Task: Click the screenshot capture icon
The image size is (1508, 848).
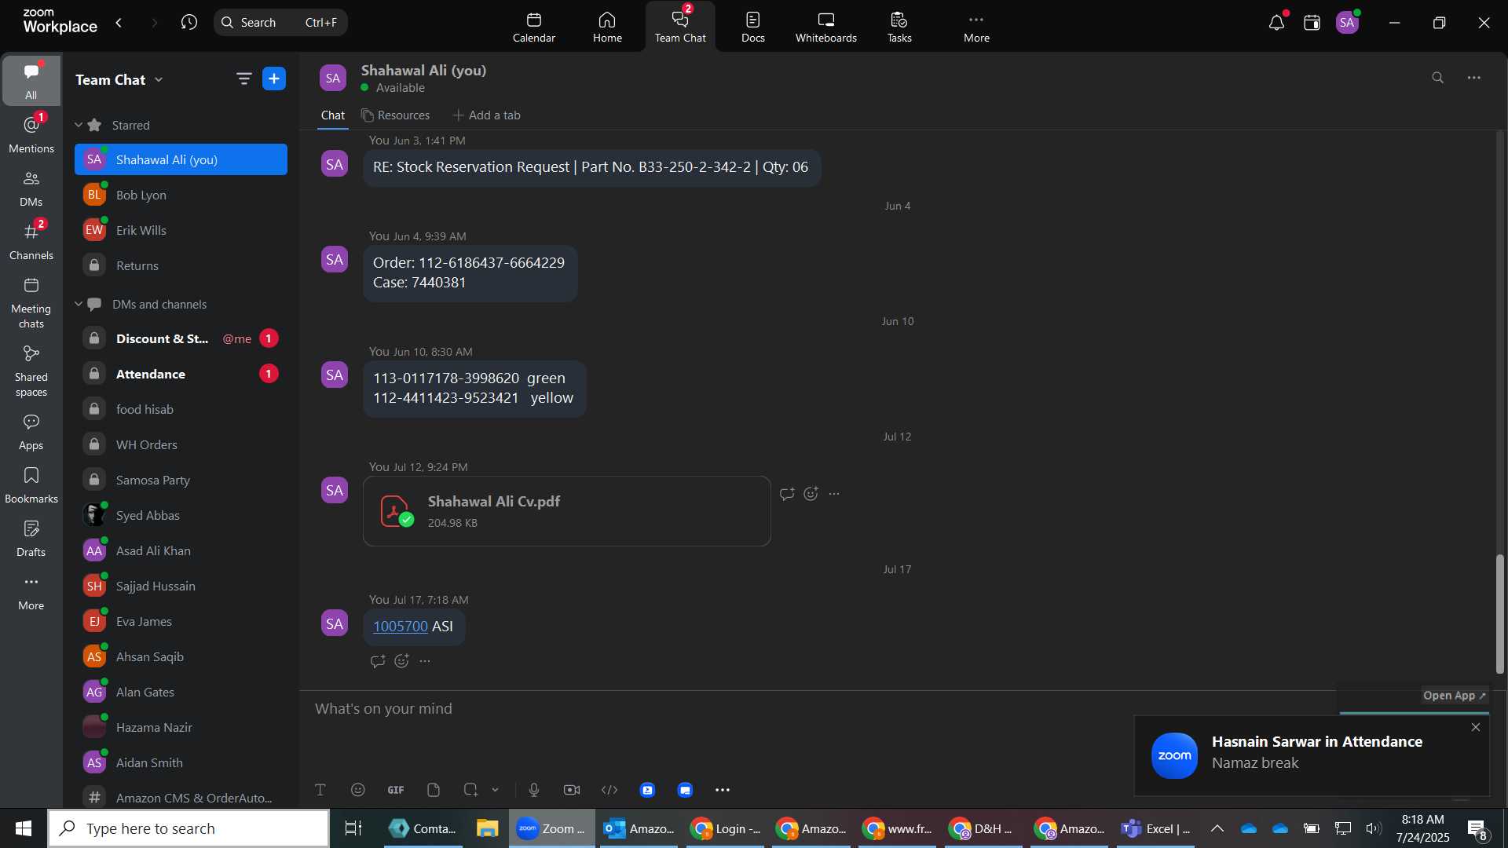Action: [470, 790]
